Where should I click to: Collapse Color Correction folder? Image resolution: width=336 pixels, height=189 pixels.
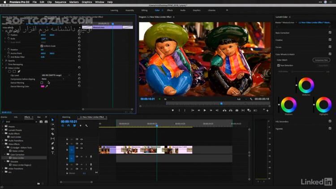5,155
